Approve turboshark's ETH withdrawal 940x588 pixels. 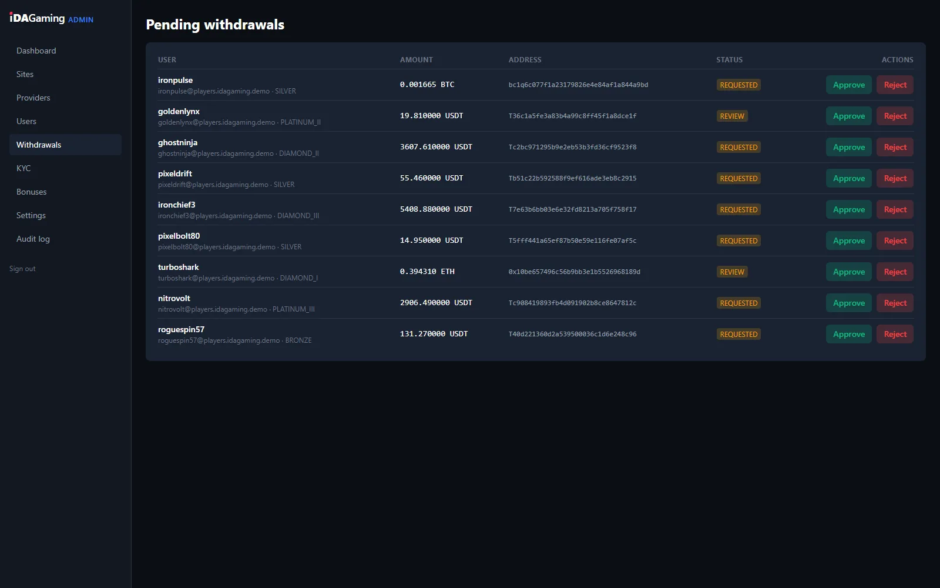[849, 272]
